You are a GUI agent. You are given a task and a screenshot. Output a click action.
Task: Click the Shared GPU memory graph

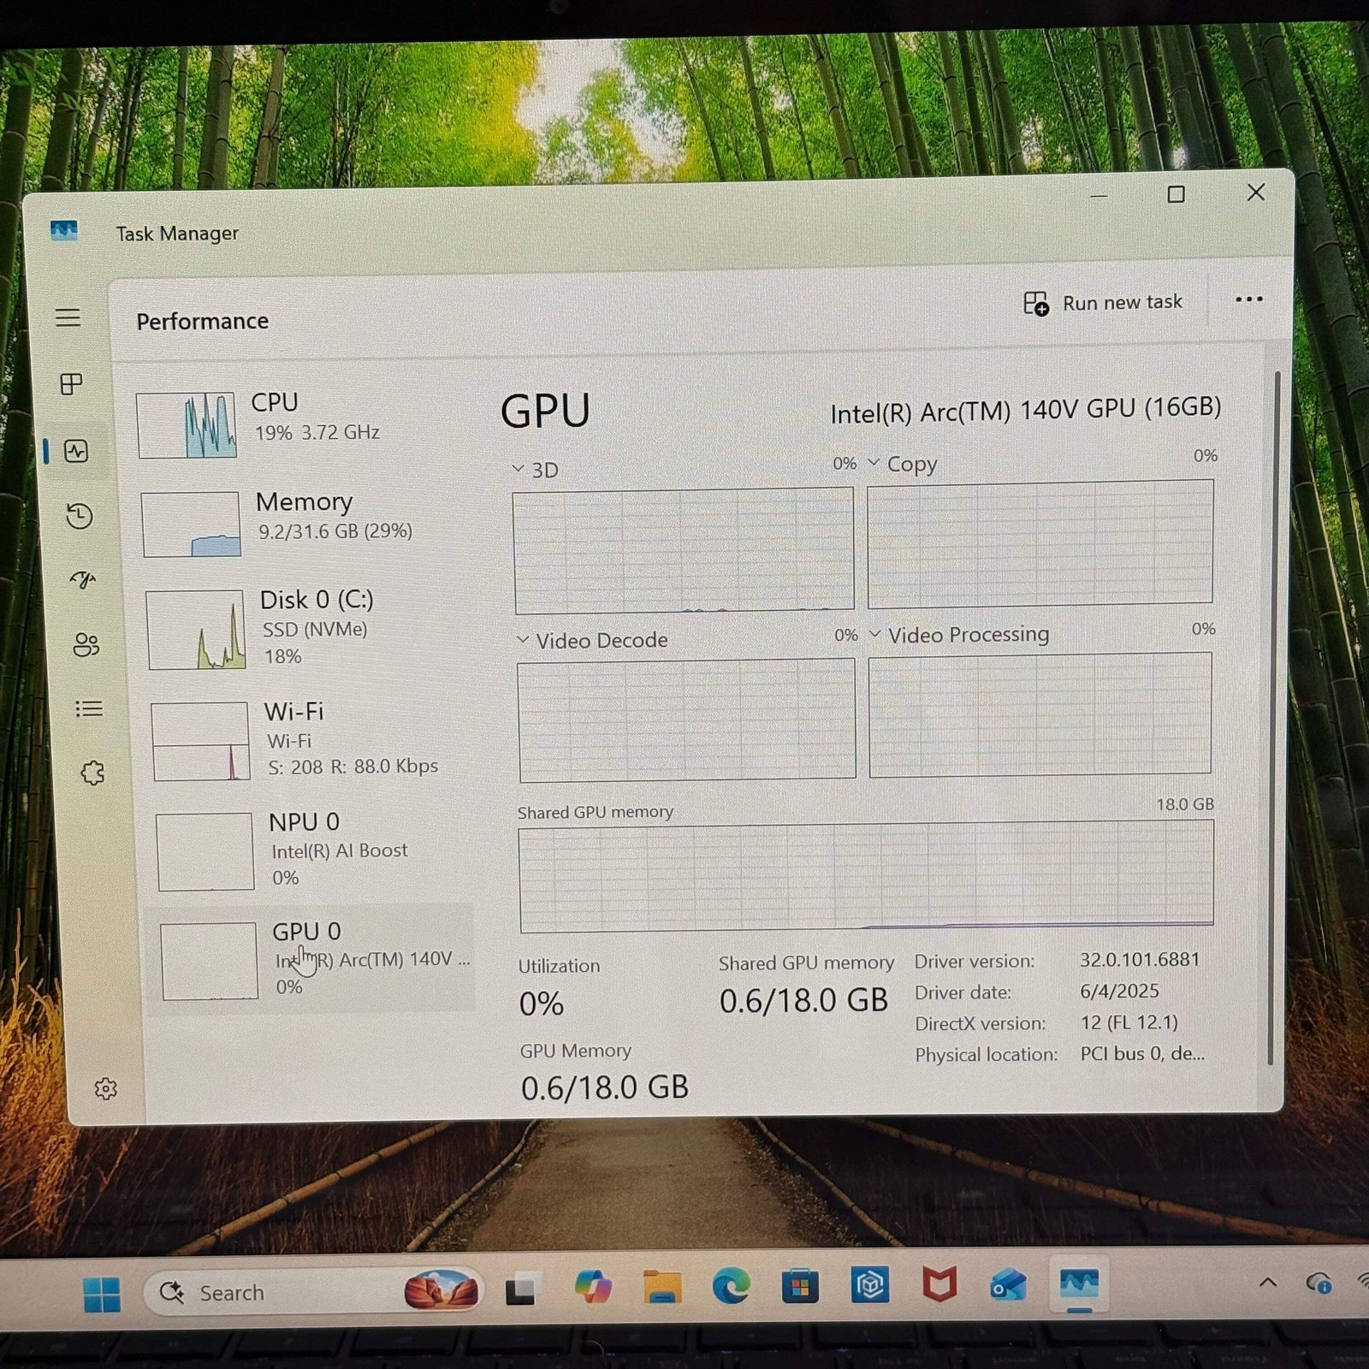(866, 876)
